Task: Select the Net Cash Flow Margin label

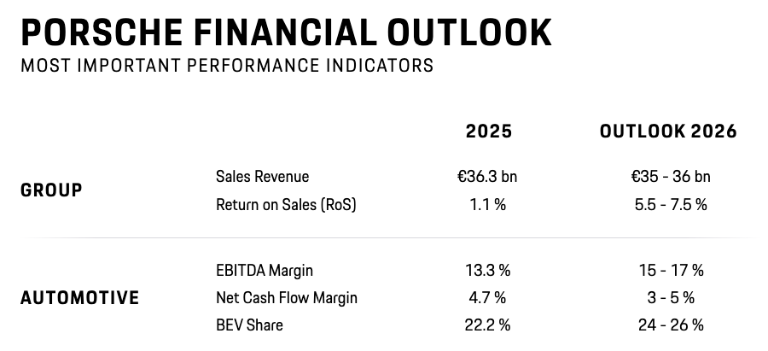Action: click(x=287, y=298)
